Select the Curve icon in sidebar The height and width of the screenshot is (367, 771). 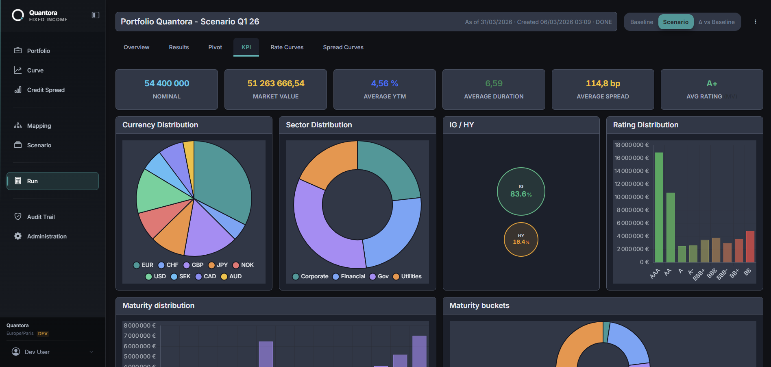18,70
